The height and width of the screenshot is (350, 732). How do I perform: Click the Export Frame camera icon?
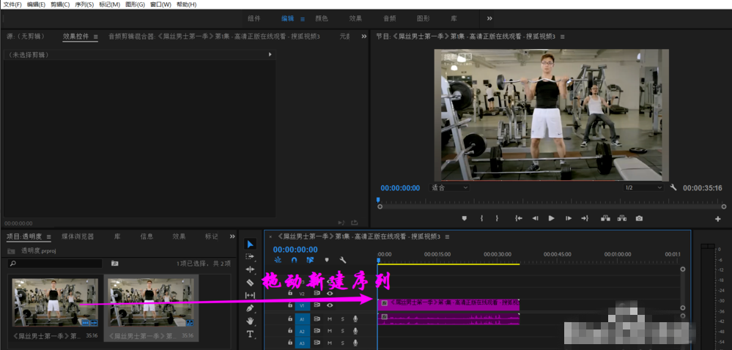tap(639, 218)
